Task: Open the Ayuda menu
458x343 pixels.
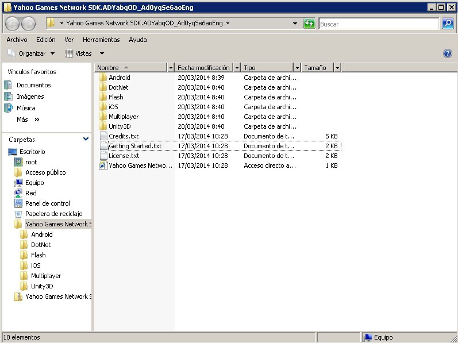Action: 138,40
